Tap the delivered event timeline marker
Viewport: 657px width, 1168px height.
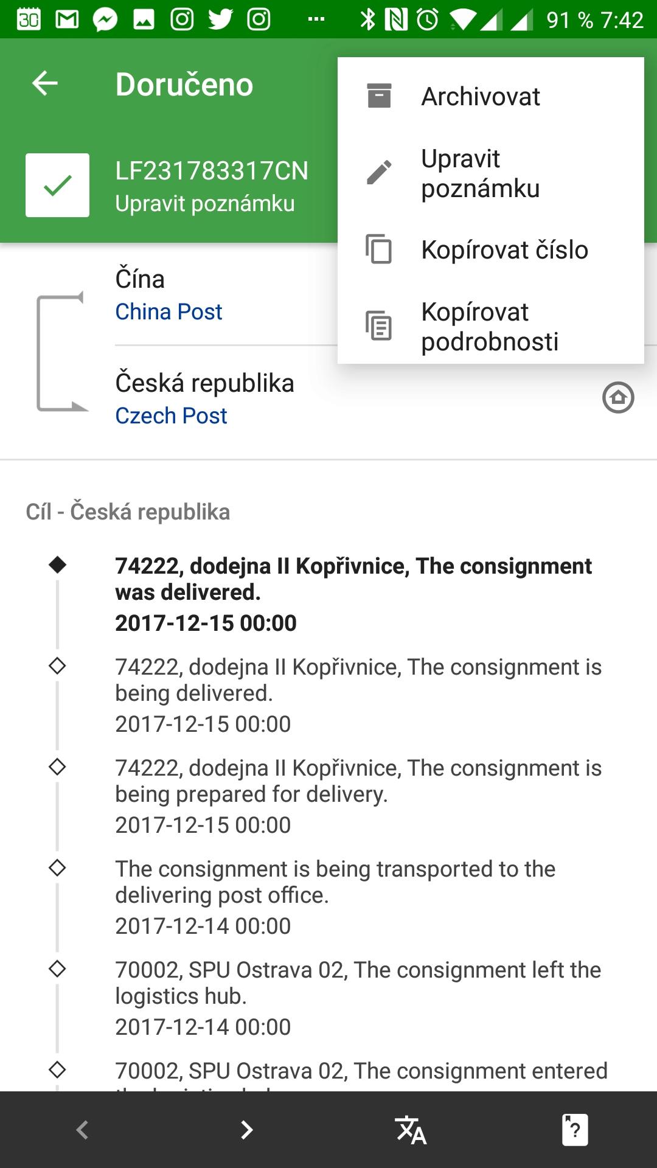(x=58, y=565)
